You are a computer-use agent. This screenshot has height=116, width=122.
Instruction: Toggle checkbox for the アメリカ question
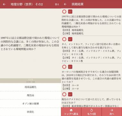tap(70, 94)
